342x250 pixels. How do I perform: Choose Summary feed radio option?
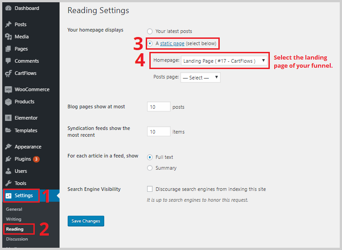150,168
